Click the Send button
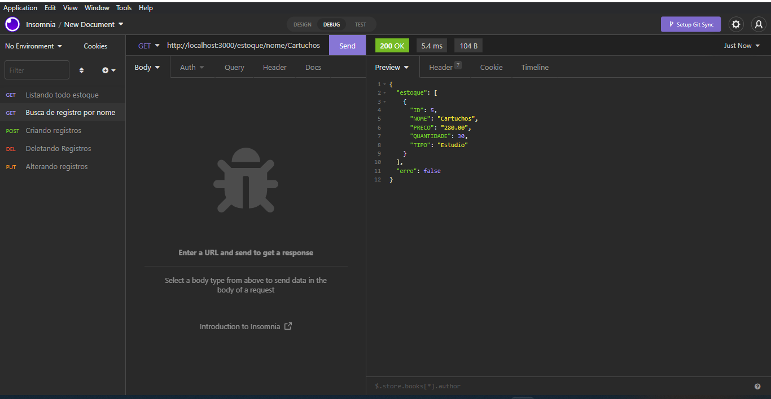This screenshot has width=771, height=399. pyautogui.click(x=347, y=45)
